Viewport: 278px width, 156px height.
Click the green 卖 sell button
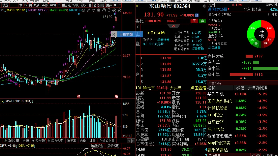(203, 21)
